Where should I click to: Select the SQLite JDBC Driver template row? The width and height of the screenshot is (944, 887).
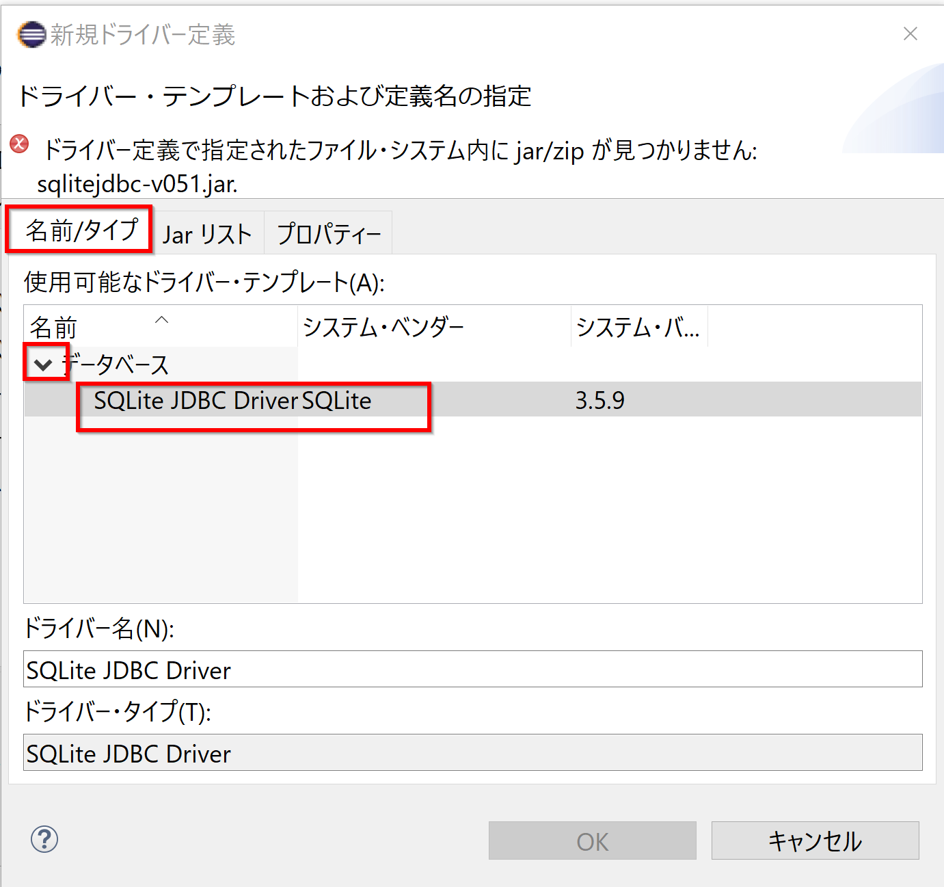473,399
